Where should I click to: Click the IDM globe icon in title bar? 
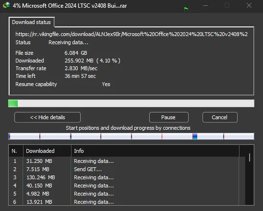(x=6, y=5)
